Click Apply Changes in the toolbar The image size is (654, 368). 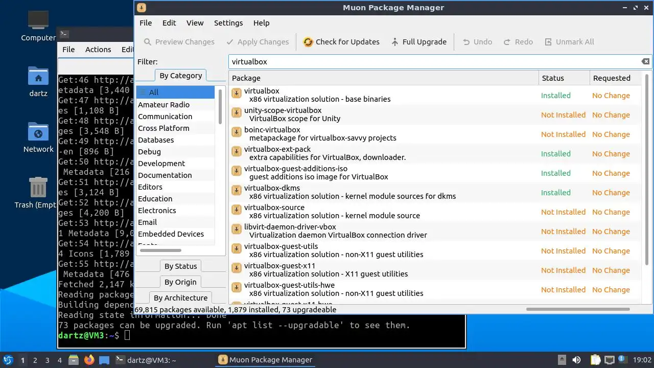pos(258,42)
